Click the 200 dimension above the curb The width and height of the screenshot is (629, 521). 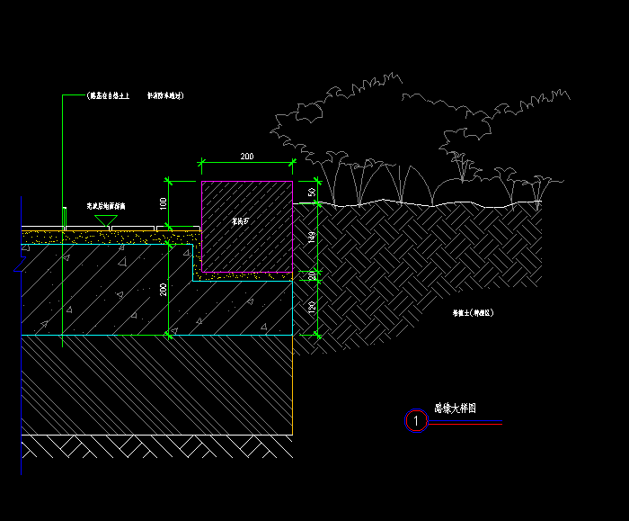[247, 157]
